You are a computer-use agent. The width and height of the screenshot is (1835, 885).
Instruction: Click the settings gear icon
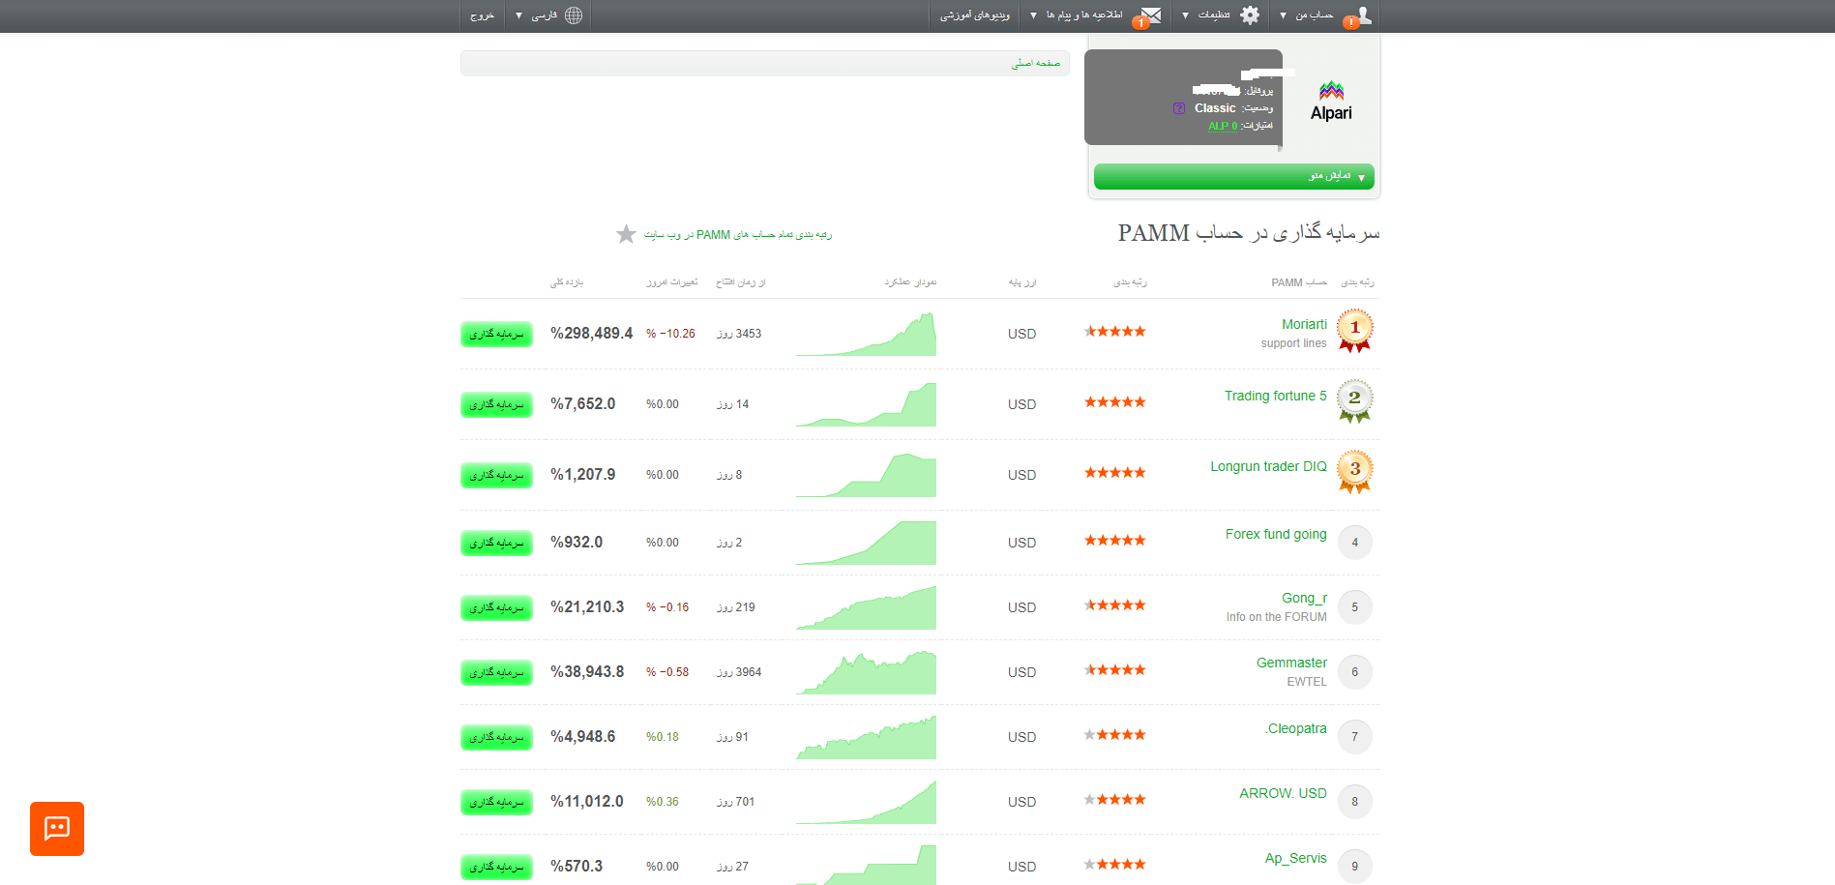pos(1250,15)
